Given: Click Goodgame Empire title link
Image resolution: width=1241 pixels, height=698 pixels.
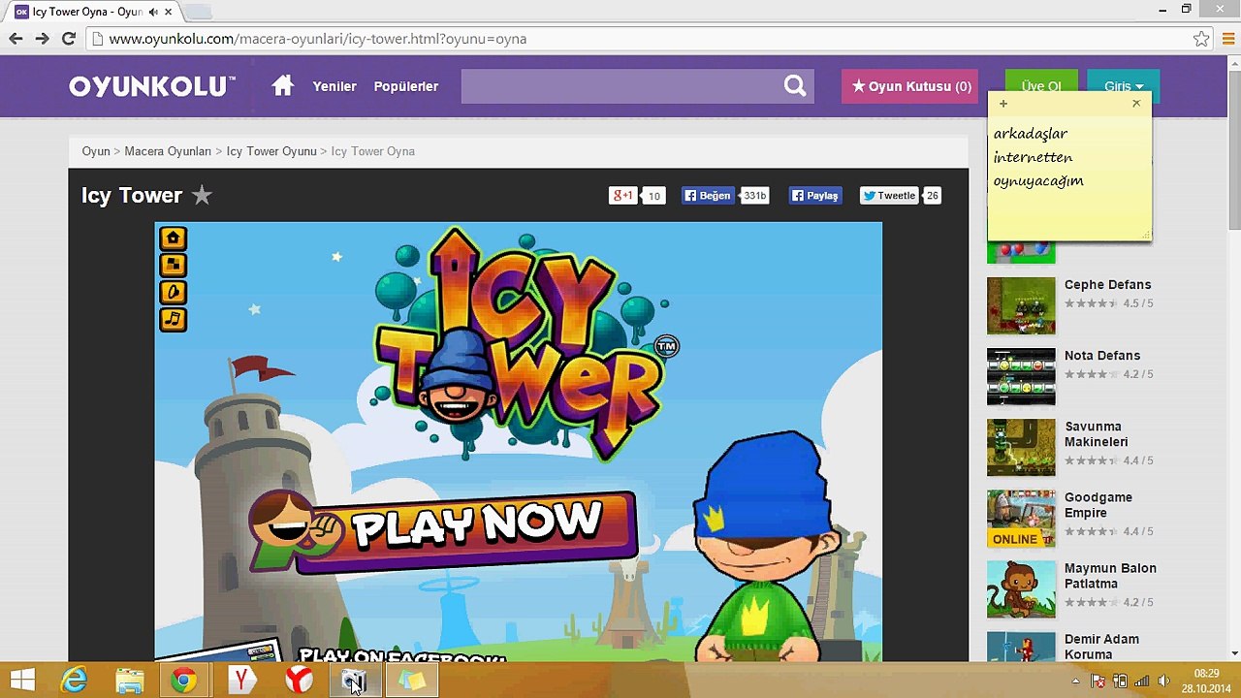Looking at the screenshot, I should tap(1098, 505).
